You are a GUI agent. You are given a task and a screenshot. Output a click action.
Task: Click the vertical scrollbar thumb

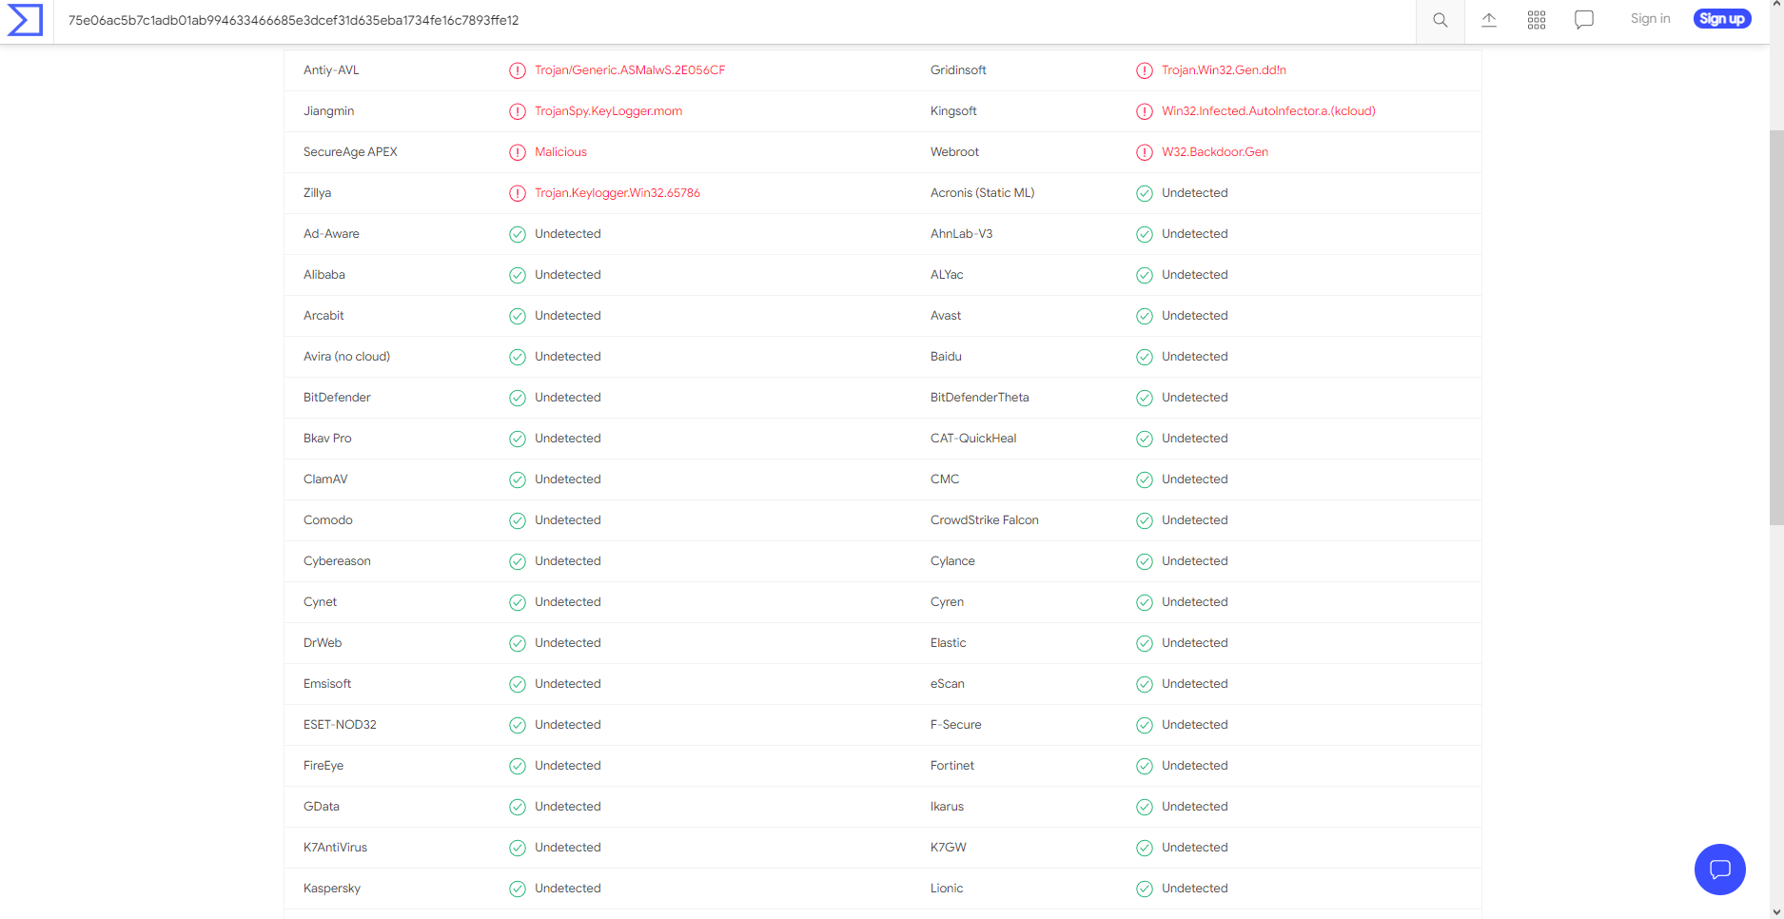click(1776, 327)
